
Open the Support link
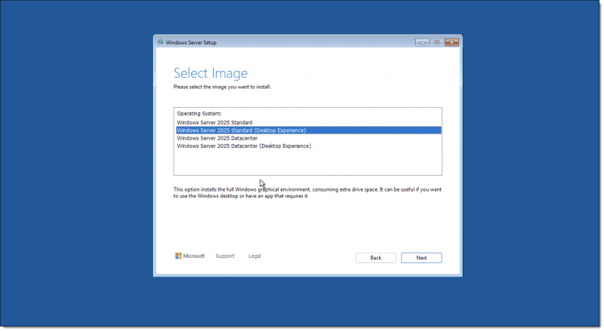pyautogui.click(x=225, y=256)
